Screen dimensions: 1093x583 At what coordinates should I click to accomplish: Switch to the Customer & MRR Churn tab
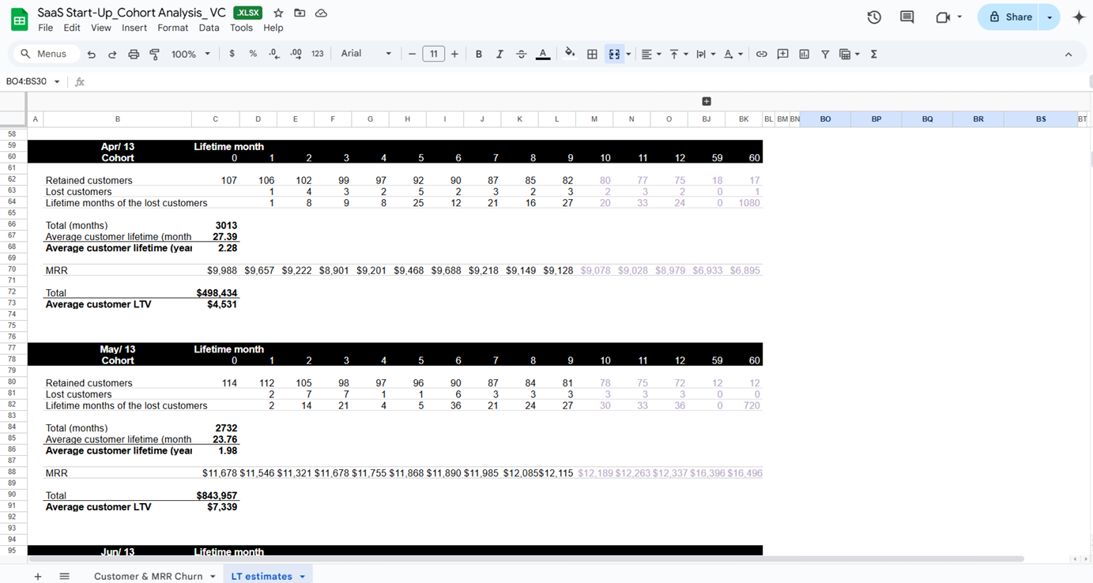pos(149,576)
